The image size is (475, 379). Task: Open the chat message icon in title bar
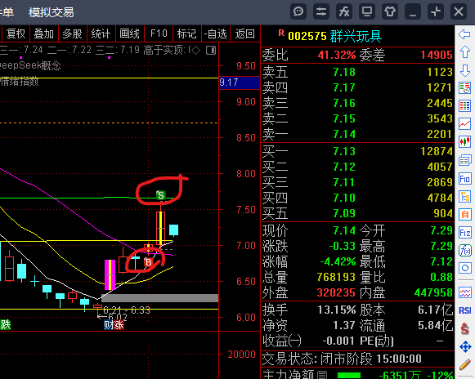(x=298, y=12)
